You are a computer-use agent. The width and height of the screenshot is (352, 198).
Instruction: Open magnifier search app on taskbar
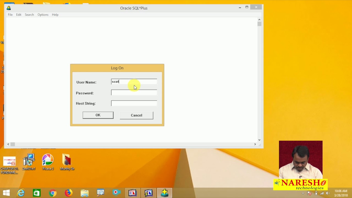(100, 193)
